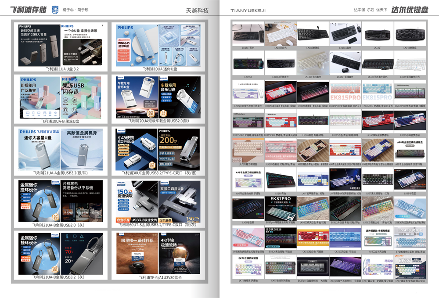Open the LK185单键盘 keyboard image
This screenshot has height=298, width=439.
point(313,34)
